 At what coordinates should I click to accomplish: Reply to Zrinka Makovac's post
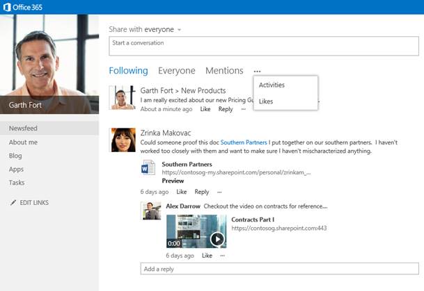[202, 192]
